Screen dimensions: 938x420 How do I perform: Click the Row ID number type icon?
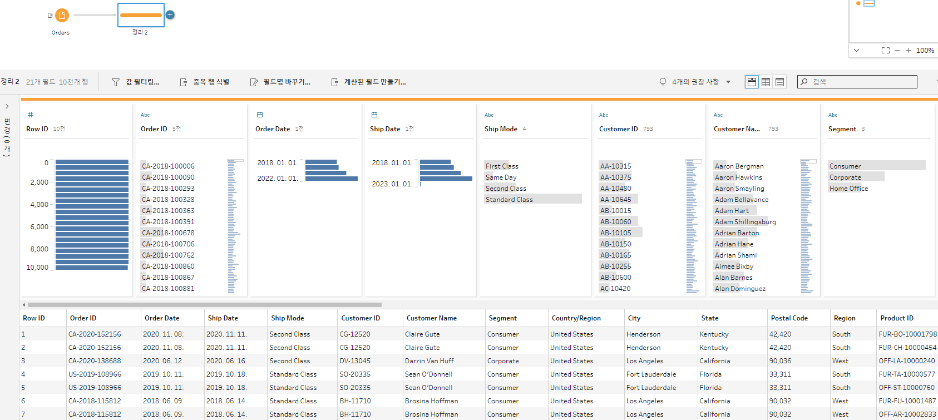tap(31, 115)
